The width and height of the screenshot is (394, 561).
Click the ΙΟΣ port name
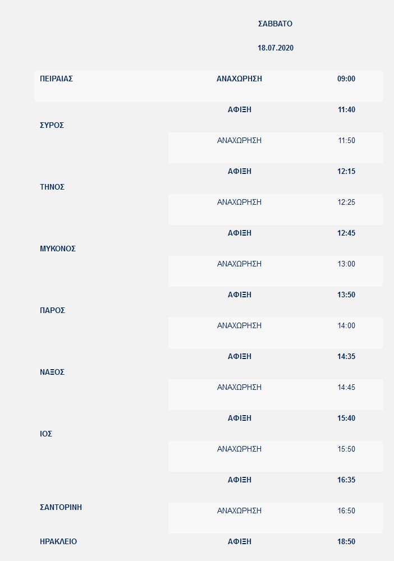point(46,434)
